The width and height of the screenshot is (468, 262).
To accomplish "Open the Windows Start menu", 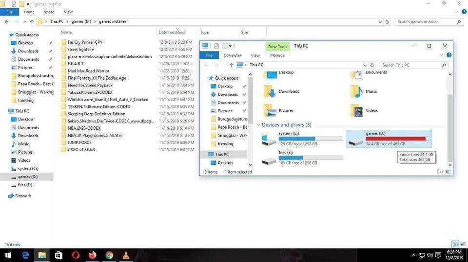I will [x=8, y=255].
